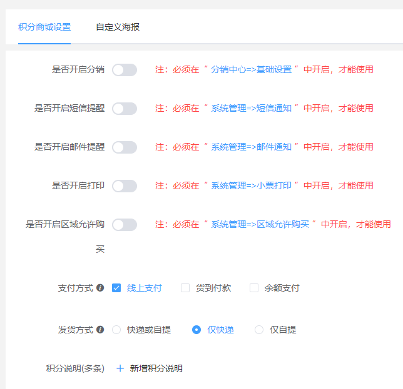Select the 快递或自提 radio option

[116, 330]
